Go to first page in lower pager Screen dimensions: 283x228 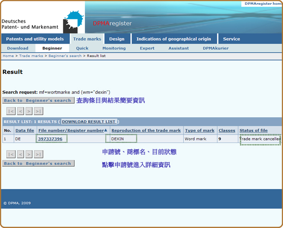11,154
